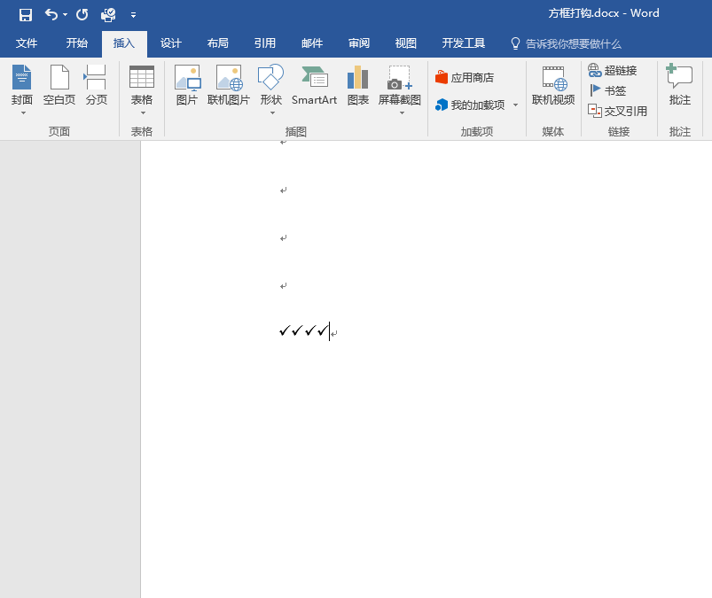The image size is (712, 598).
Task: Expand the 形状 dropdown arrow
Action: pos(272,113)
